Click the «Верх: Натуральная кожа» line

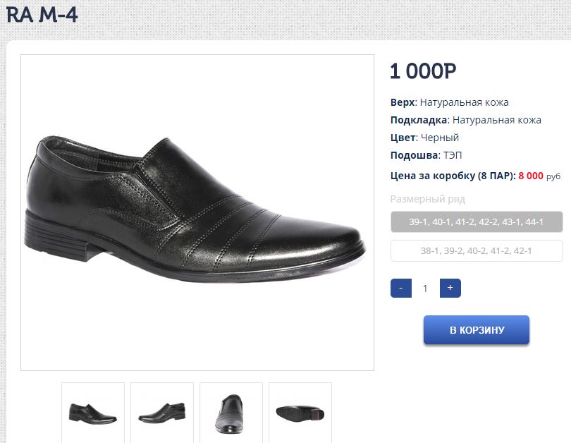pyautogui.click(x=449, y=102)
